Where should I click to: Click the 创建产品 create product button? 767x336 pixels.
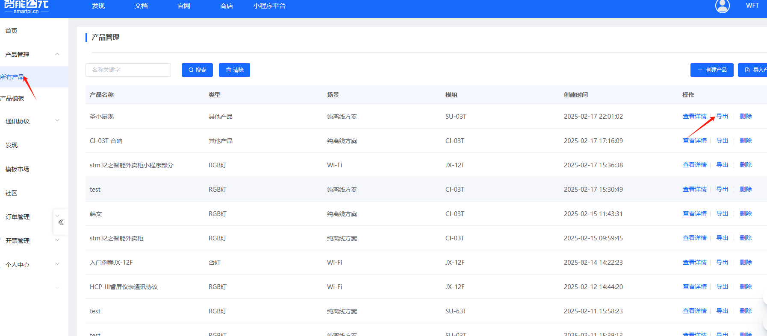tap(711, 70)
